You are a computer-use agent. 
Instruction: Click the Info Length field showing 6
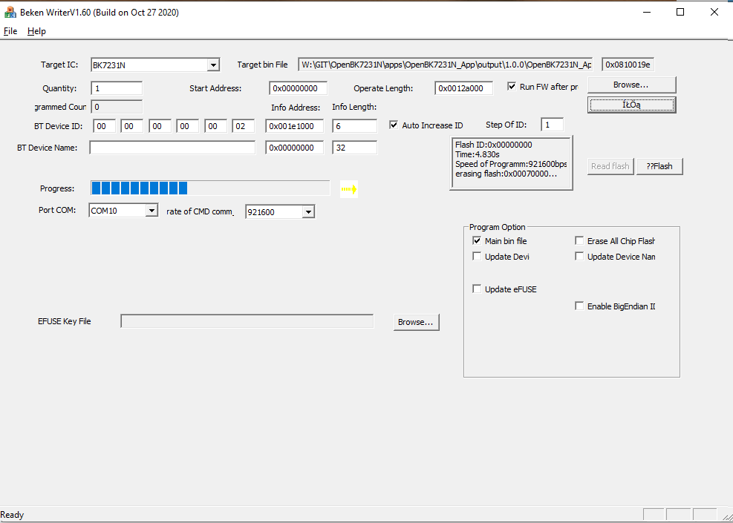click(355, 125)
